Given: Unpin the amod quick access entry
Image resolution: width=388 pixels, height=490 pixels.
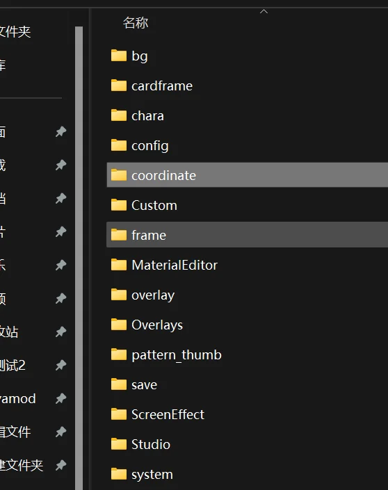Looking at the screenshot, I should point(61,398).
